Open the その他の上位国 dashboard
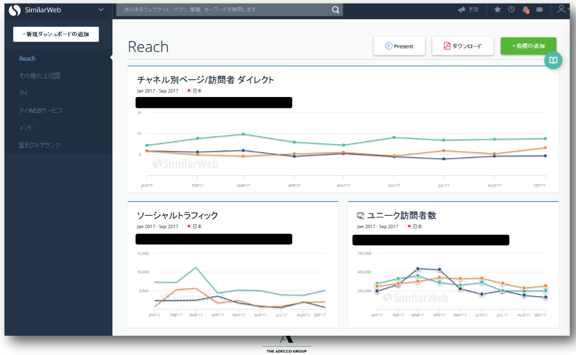 40,76
